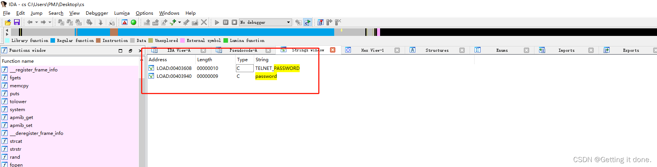This screenshot has height=167, width=657.
Task: Click the open file folder icon
Action: click(x=8, y=22)
